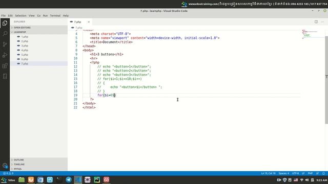
Task: Open the Source Control view
Action: [5, 44]
